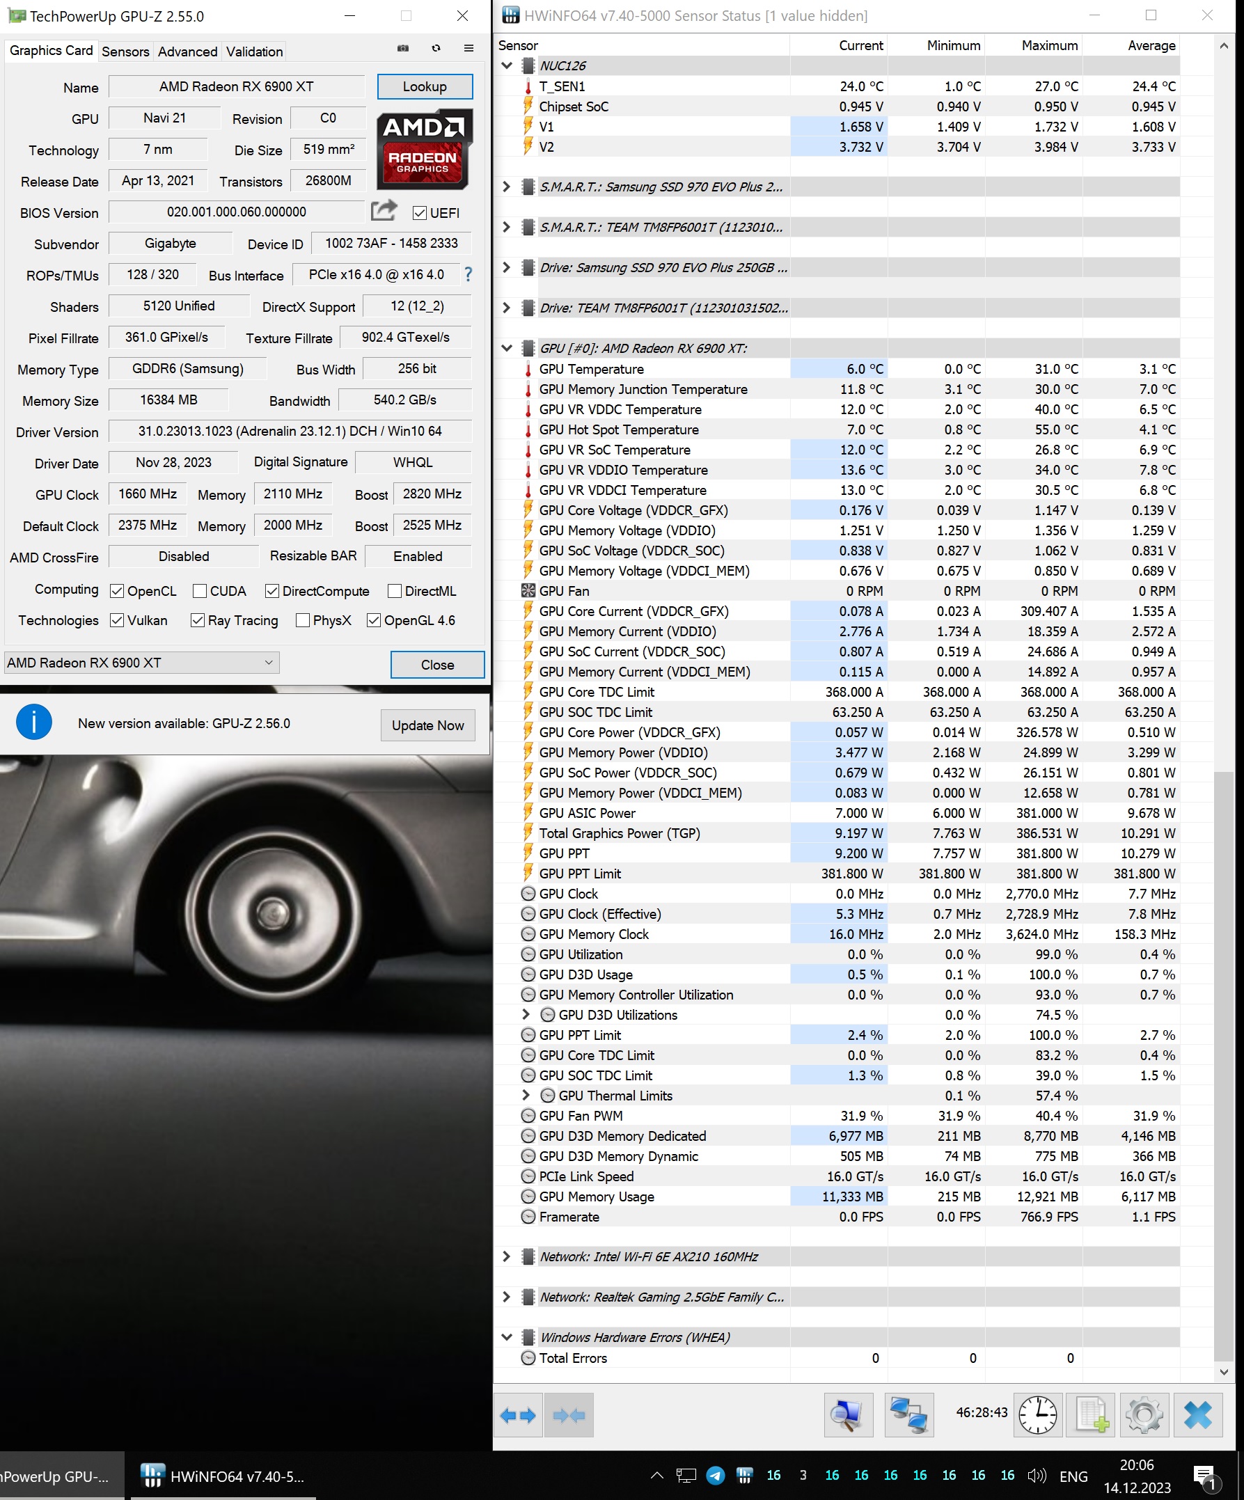Expand S.M.A.R.T. TEAM TM8FP6001T group

[507, 227]
